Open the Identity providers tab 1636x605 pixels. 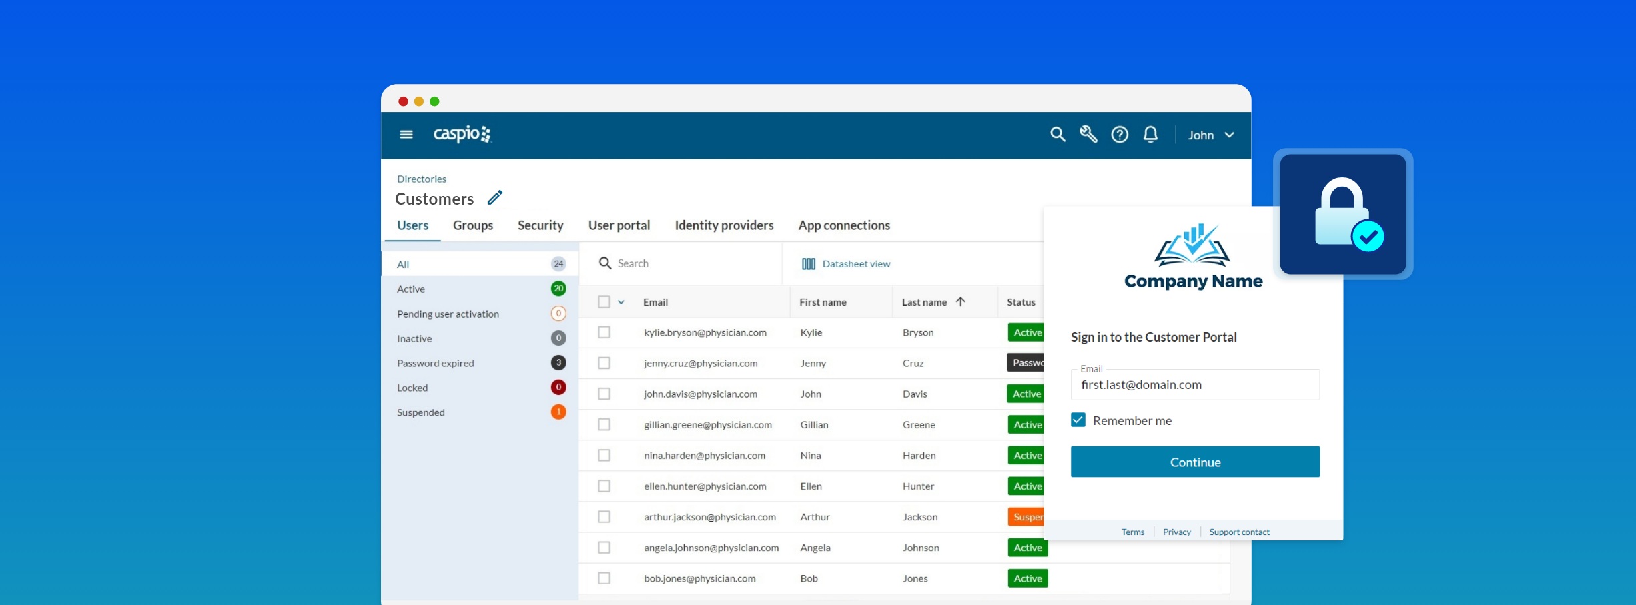724,225
